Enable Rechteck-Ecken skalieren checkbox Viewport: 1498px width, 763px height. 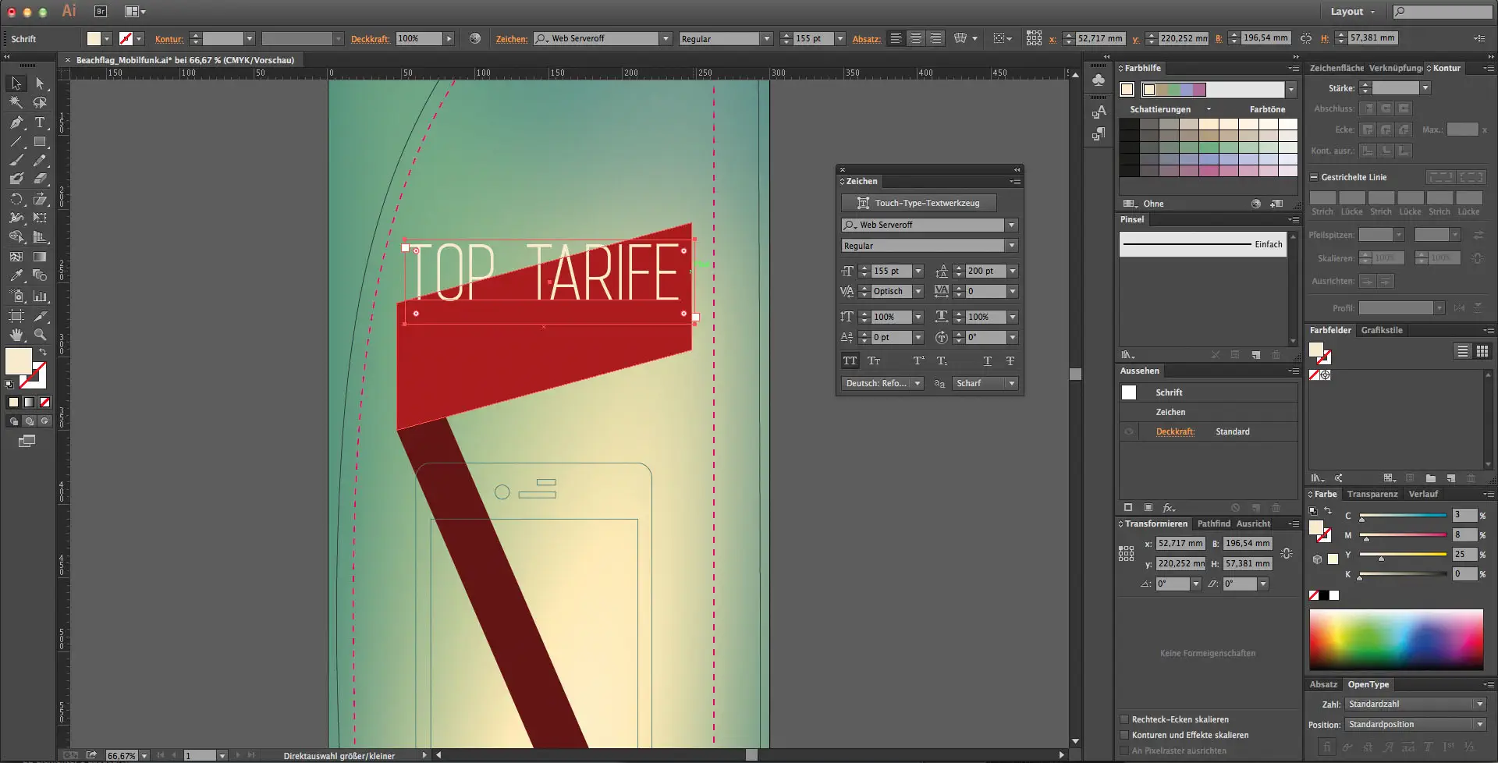tap(1124, 719)
